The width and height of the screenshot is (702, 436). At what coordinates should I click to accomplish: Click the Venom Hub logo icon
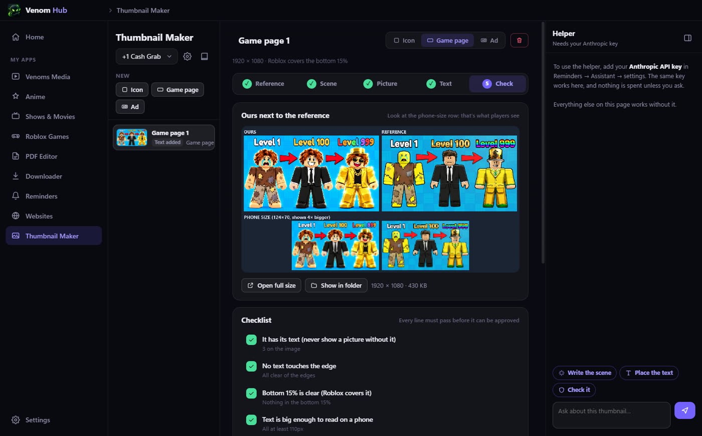pos(14,10)
